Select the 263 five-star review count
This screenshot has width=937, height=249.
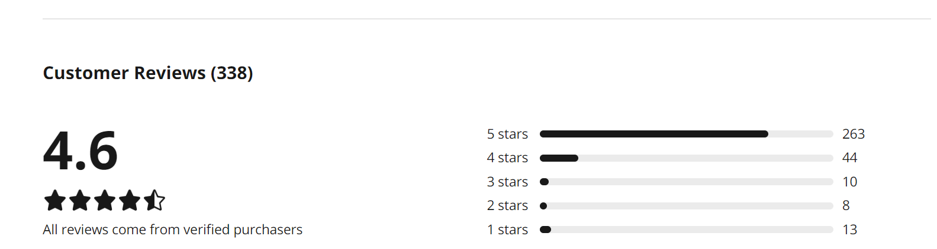[854, 134]
